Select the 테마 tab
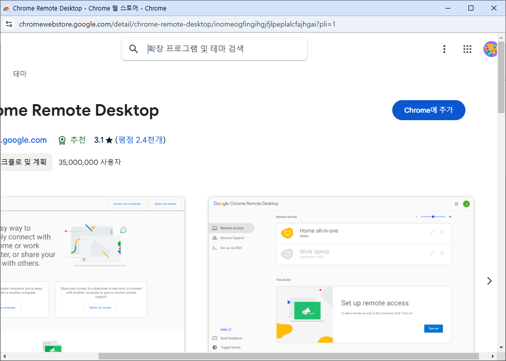 pyautogui.click(x=20, y=74)
